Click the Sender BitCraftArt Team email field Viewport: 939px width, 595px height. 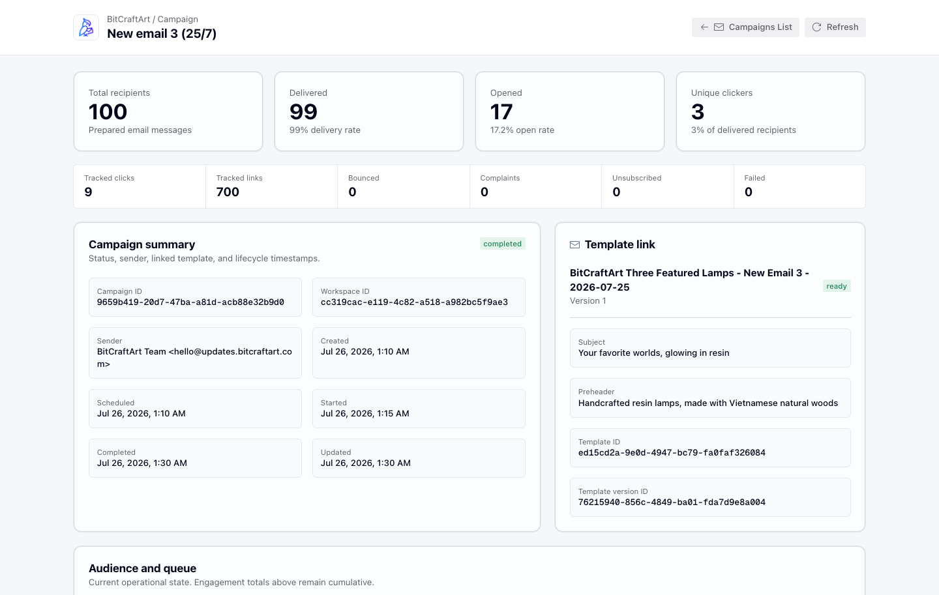coord(195,353)
